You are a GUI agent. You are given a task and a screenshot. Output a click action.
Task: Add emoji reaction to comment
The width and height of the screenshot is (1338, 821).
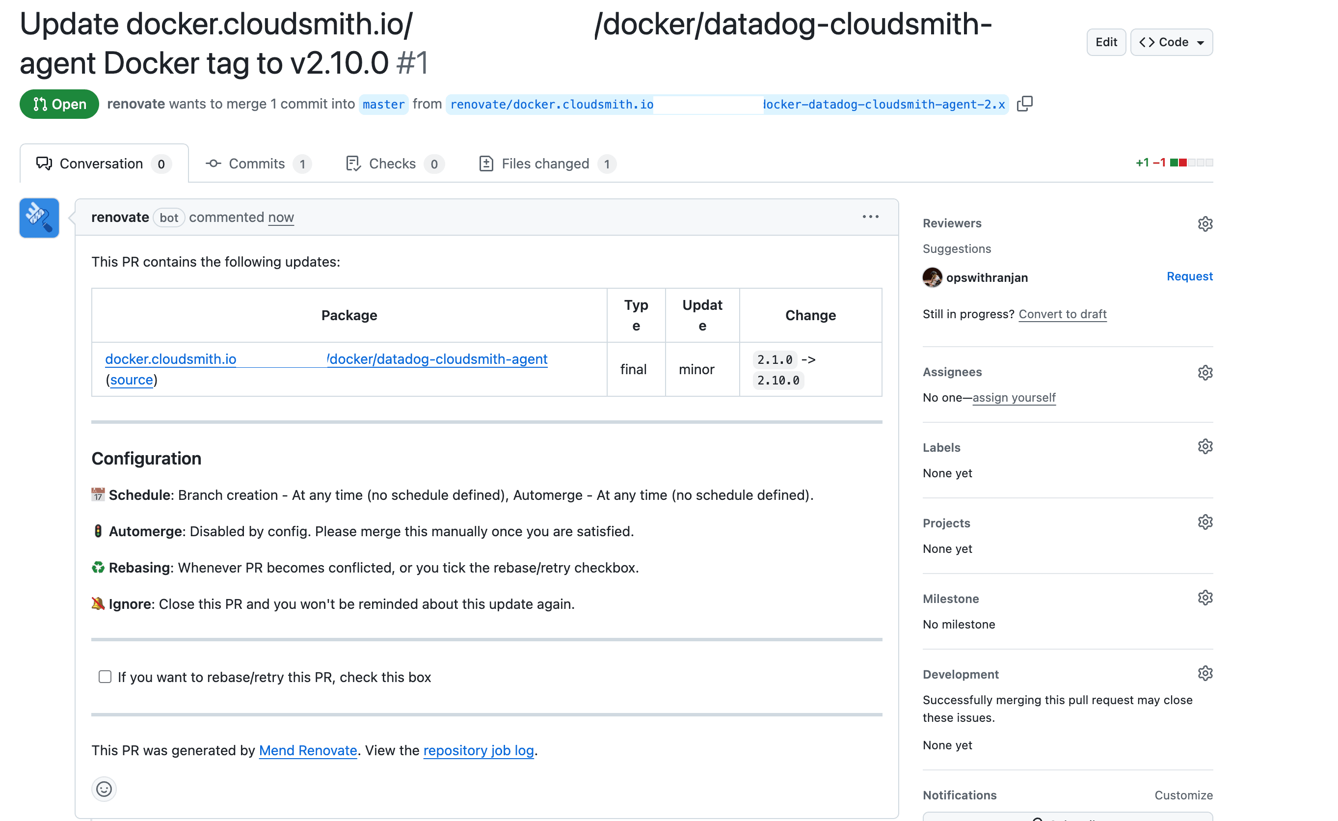(104, 789)
